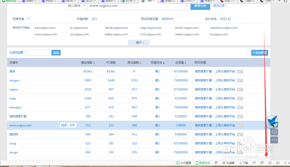Open the 默认顺序 sort order dropdown

coord(77,6)
